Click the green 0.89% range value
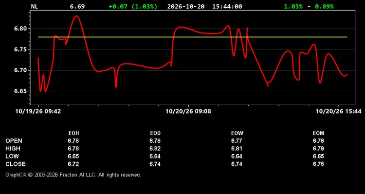 pos(324,6)
